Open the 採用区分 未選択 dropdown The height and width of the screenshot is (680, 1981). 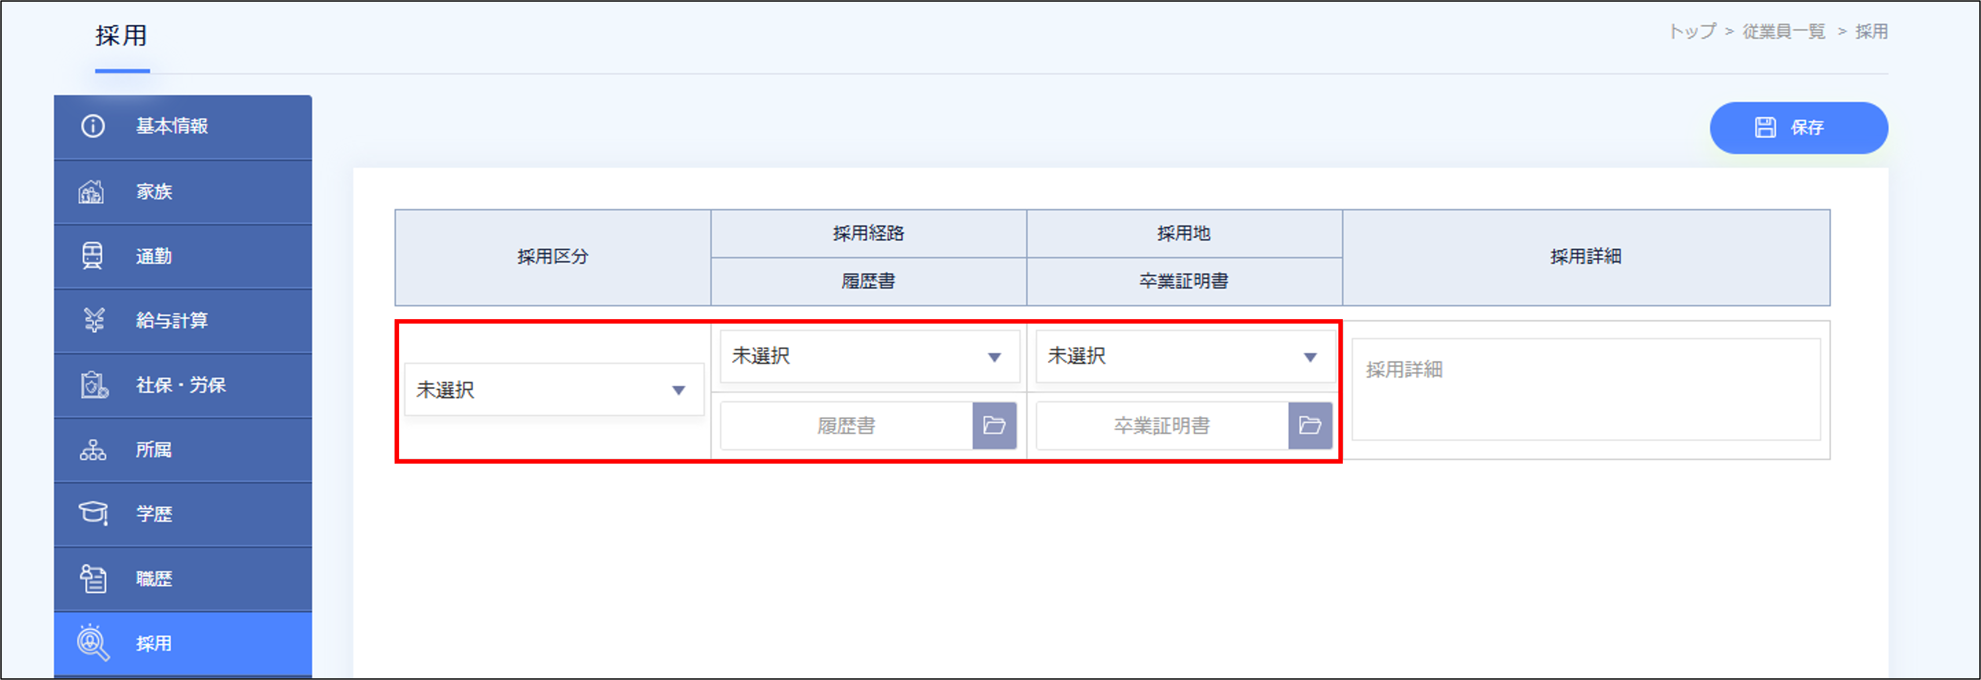[554, 390]
